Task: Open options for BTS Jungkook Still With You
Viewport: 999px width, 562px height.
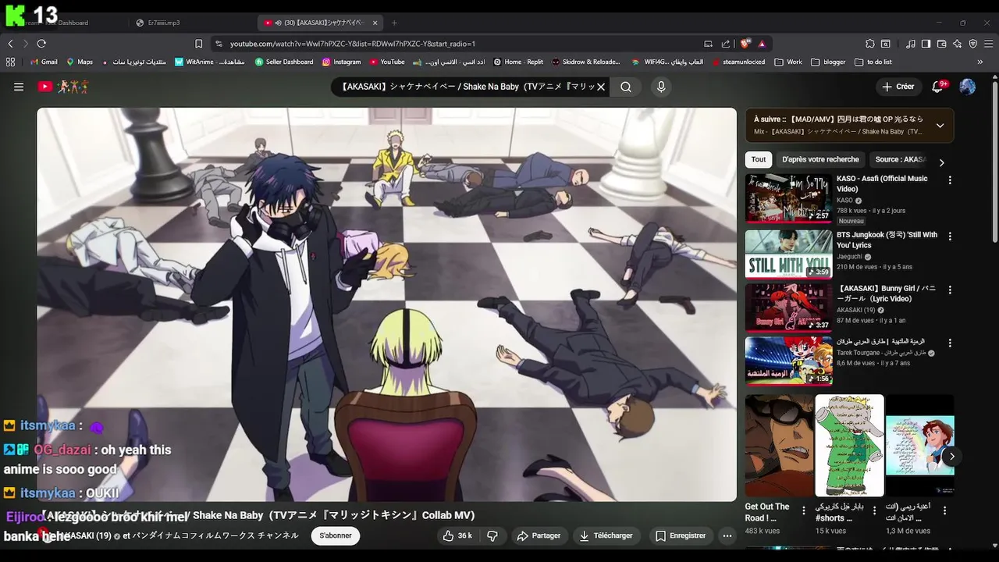Action: click(x=950, y=237)
